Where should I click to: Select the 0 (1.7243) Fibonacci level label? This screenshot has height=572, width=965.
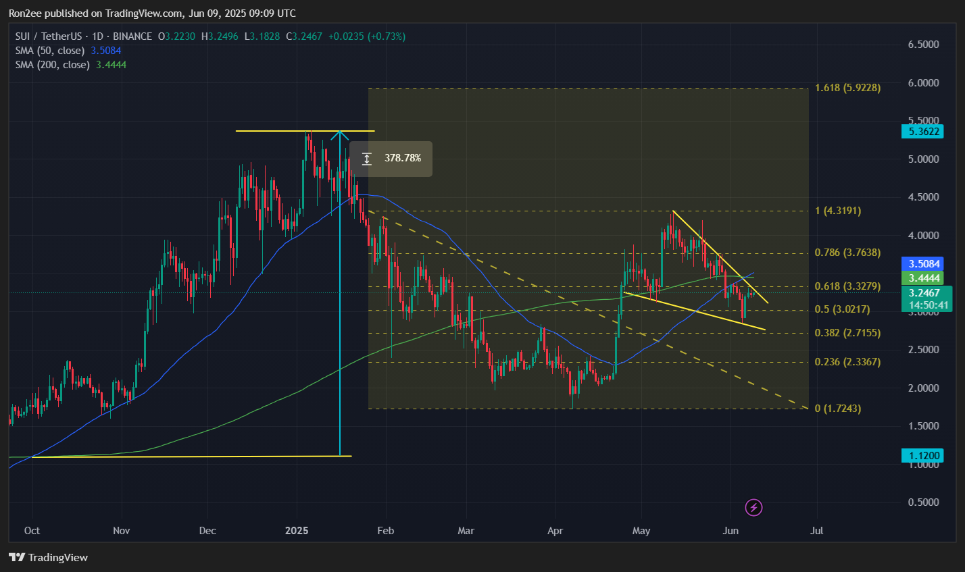tap(838, 409)
